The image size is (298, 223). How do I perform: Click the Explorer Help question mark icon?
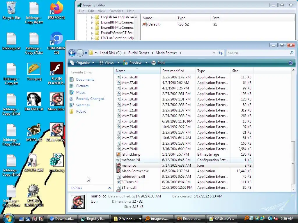point(291,63)
